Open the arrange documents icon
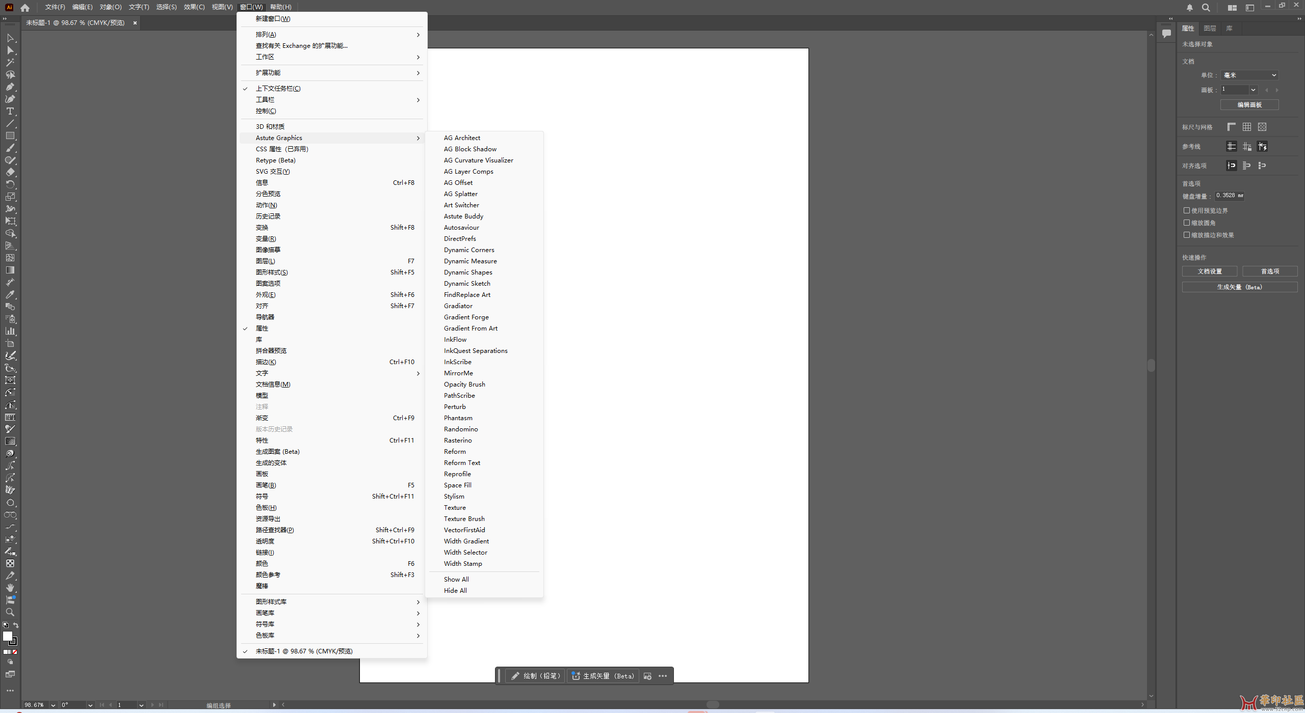Screen dimensions: 1305x713 [x=1232, y=8]
